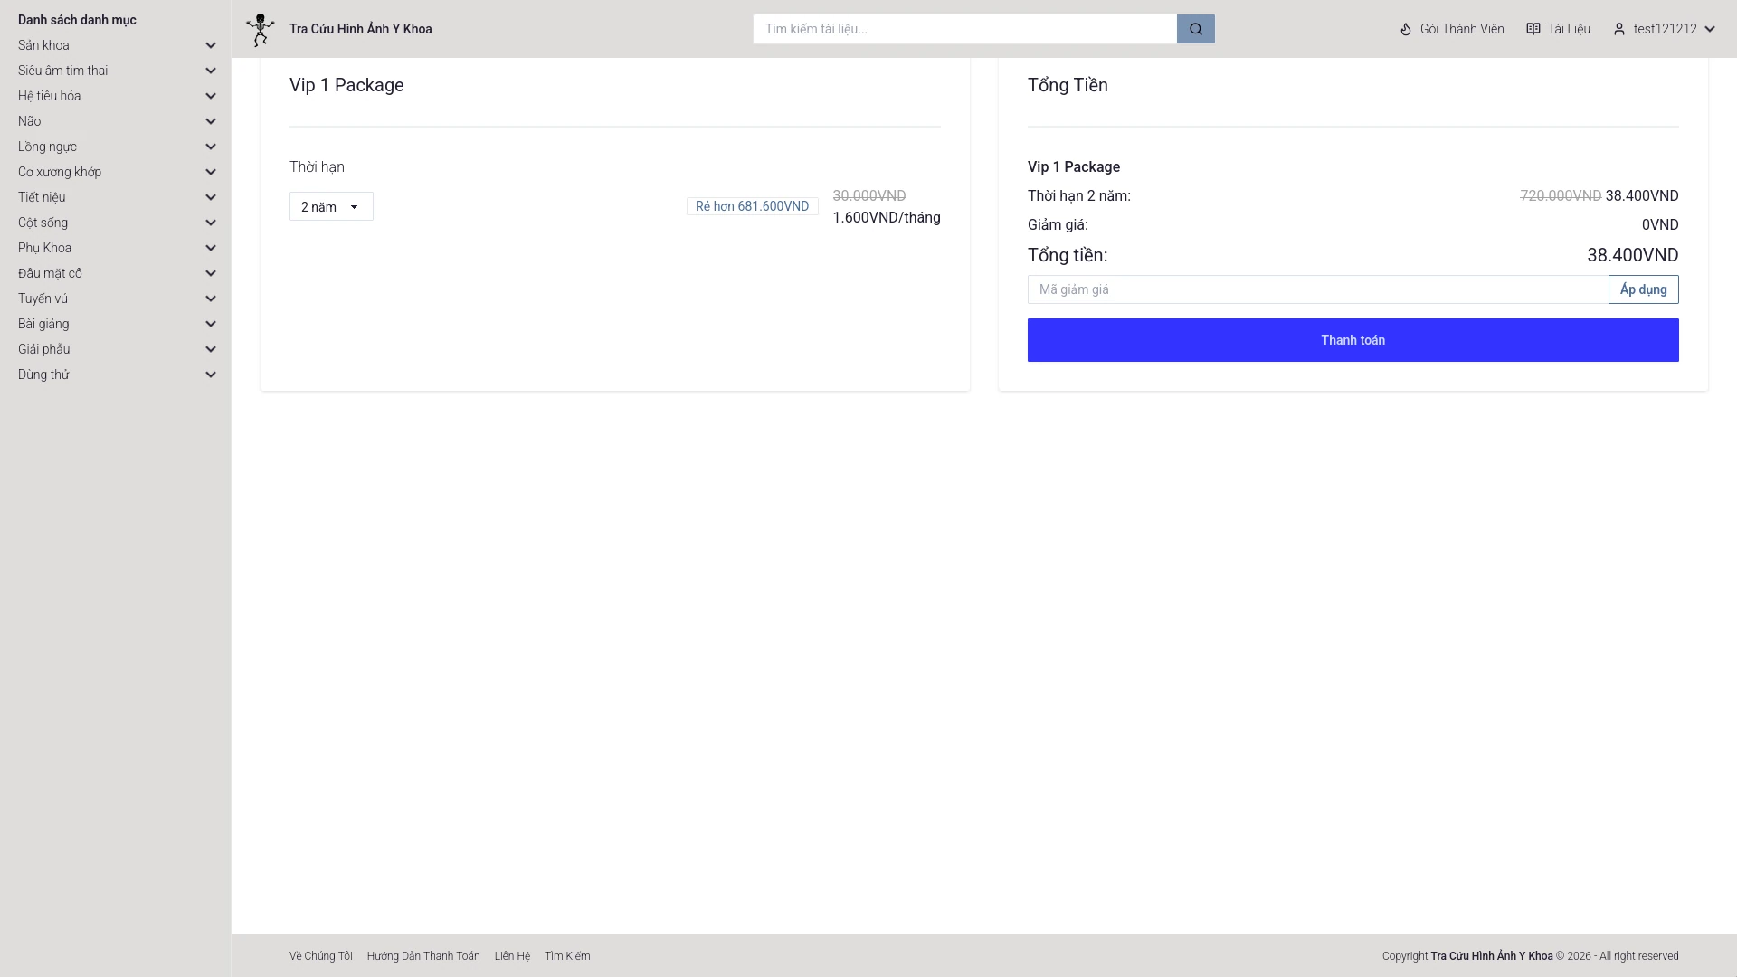
Task: Click the book icon beside Tài Liệu
Action: (1533, 29)
